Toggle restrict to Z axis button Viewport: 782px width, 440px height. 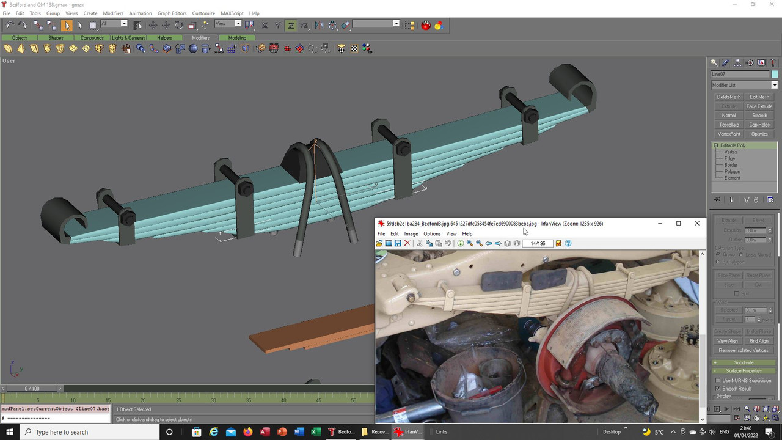tap(291, 25)
